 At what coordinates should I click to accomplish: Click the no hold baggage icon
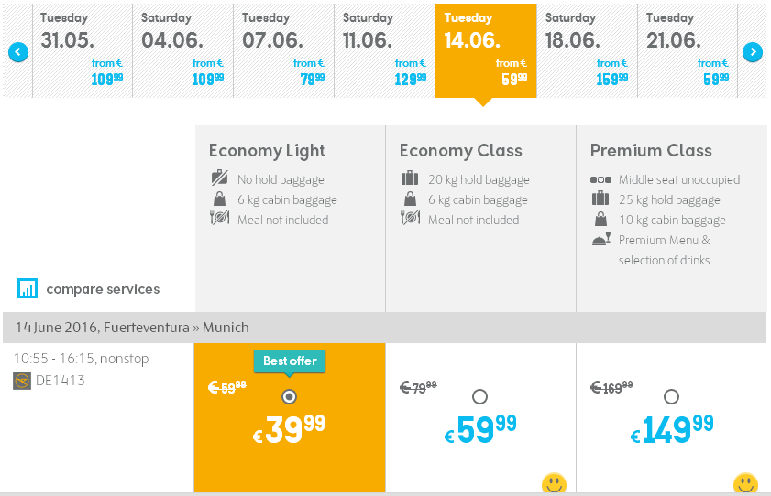(219, 178)
